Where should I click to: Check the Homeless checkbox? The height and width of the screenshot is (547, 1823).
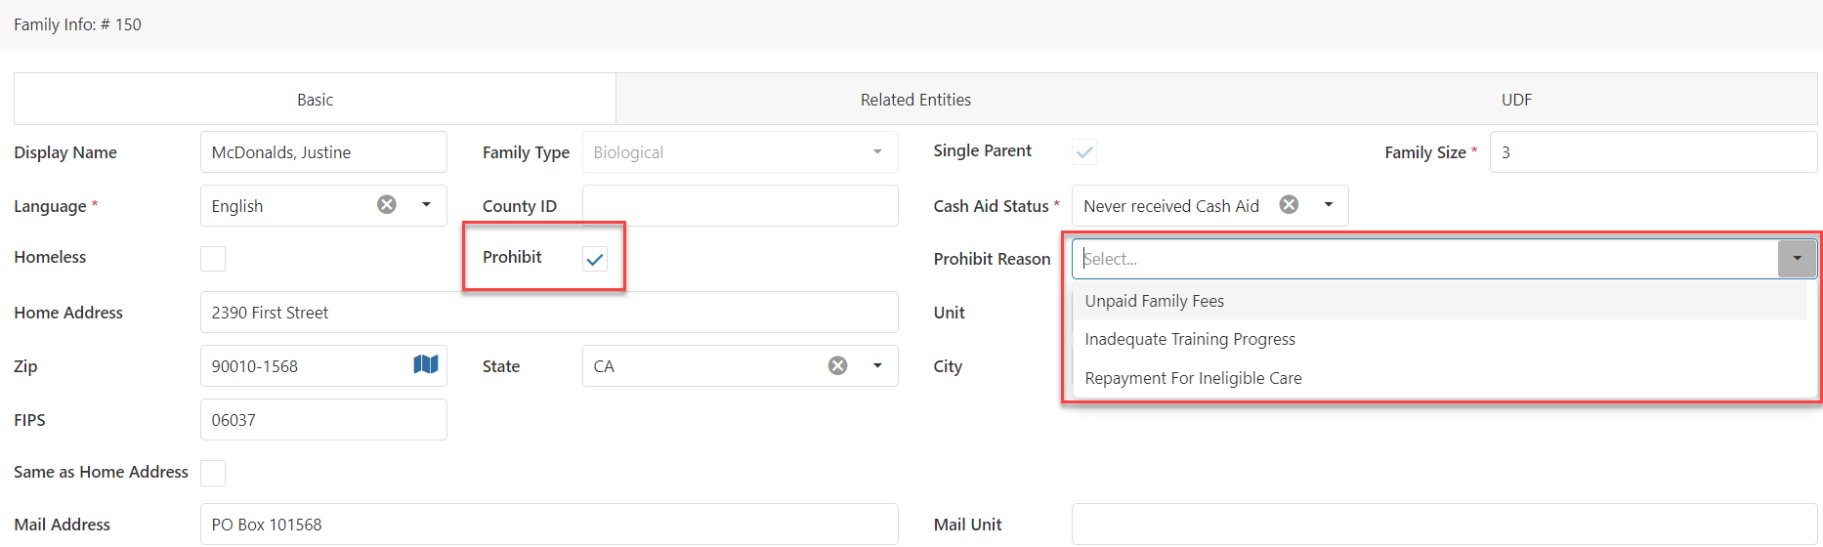[x=213, y=259]
